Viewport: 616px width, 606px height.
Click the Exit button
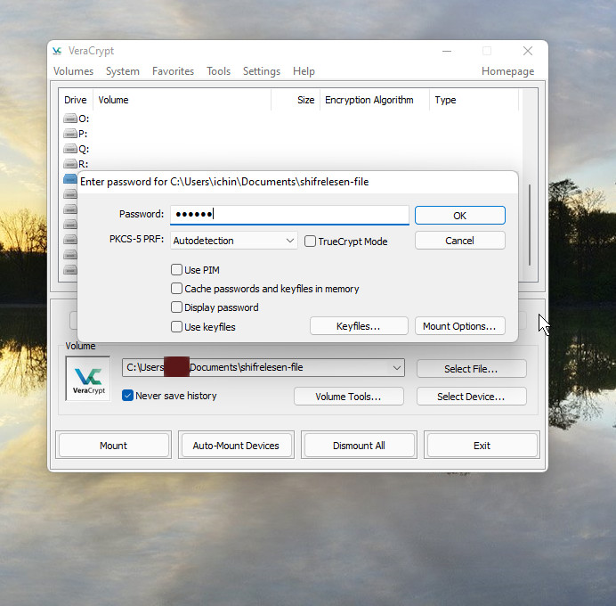click(482, 446)
